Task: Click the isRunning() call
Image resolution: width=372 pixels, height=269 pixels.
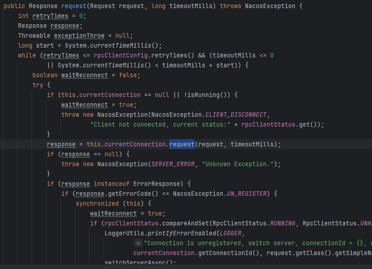Action: [207, 95]
